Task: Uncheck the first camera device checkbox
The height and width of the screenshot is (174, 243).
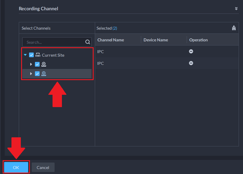Action: point(37,64)
